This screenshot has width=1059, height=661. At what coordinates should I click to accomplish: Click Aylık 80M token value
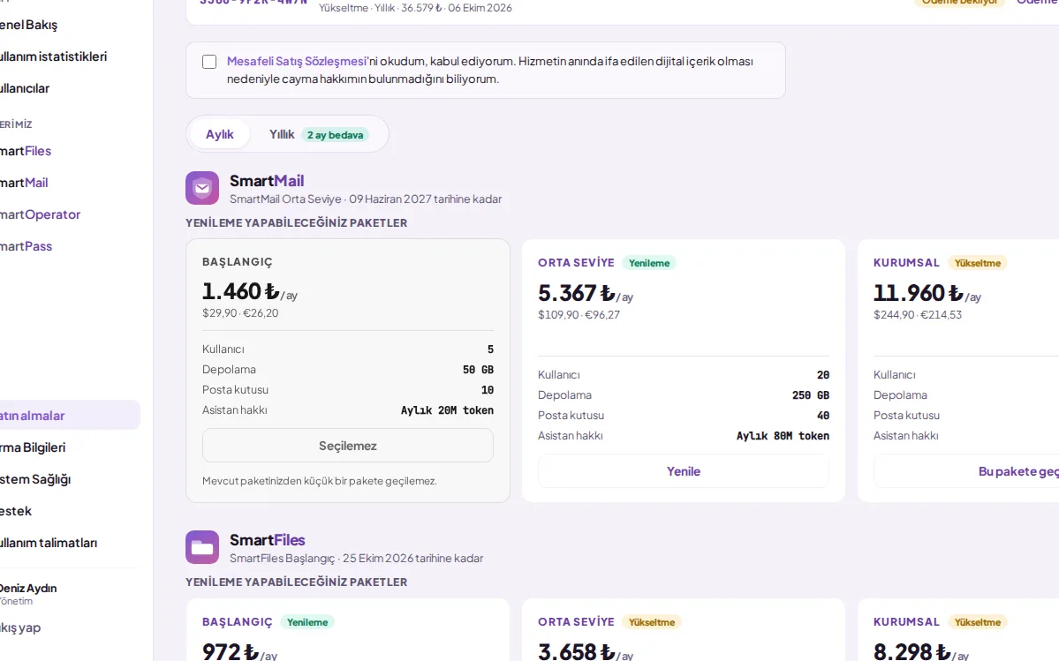click(783, 436)
